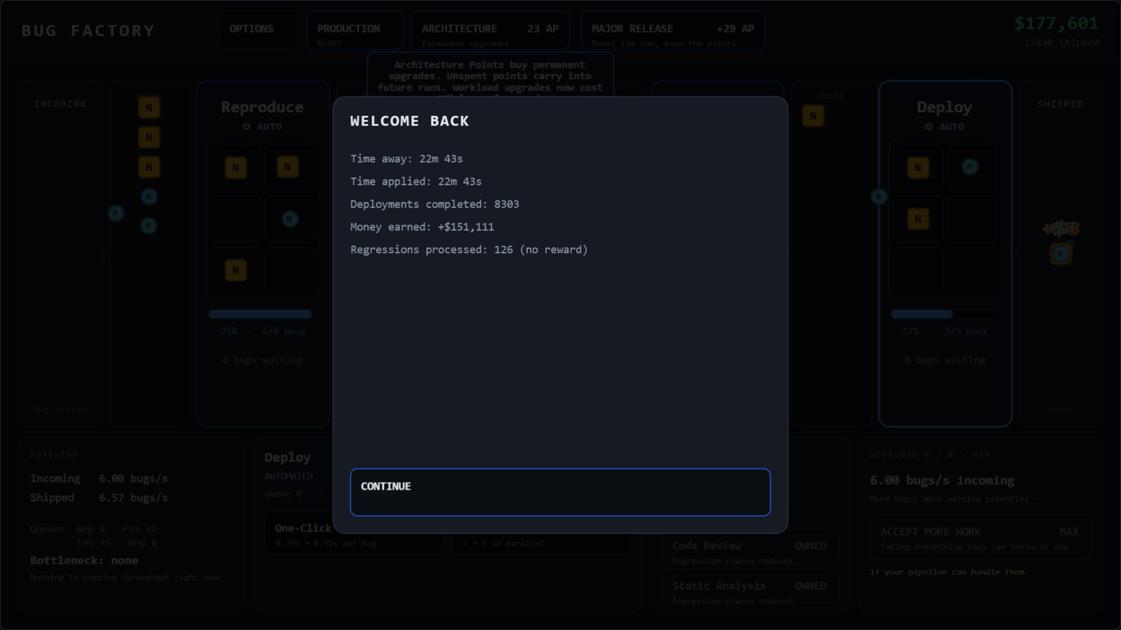Click the '6.00 bugs/s incoming' heading

point(942,480)
